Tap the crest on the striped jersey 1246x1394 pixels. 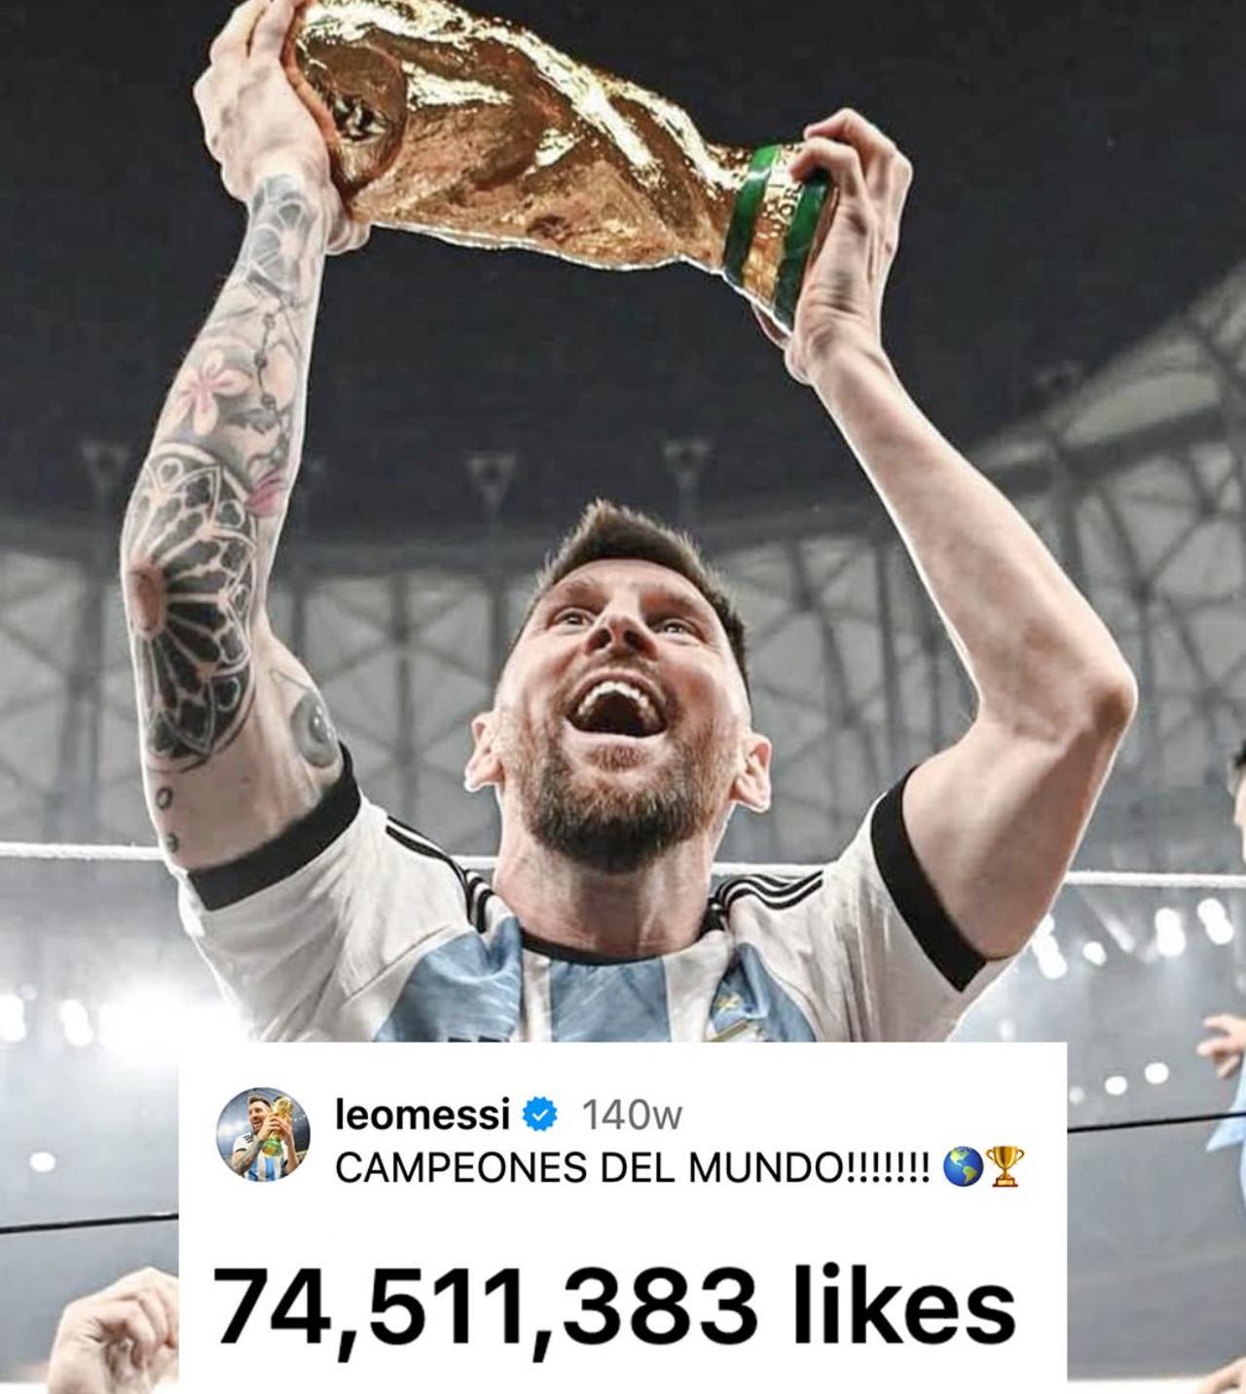[733, 1010]
